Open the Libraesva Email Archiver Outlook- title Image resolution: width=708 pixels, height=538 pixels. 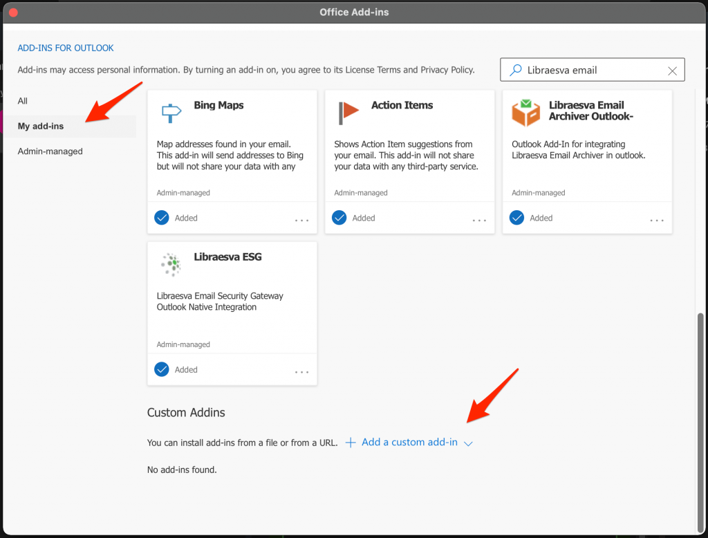pos(591,111)
